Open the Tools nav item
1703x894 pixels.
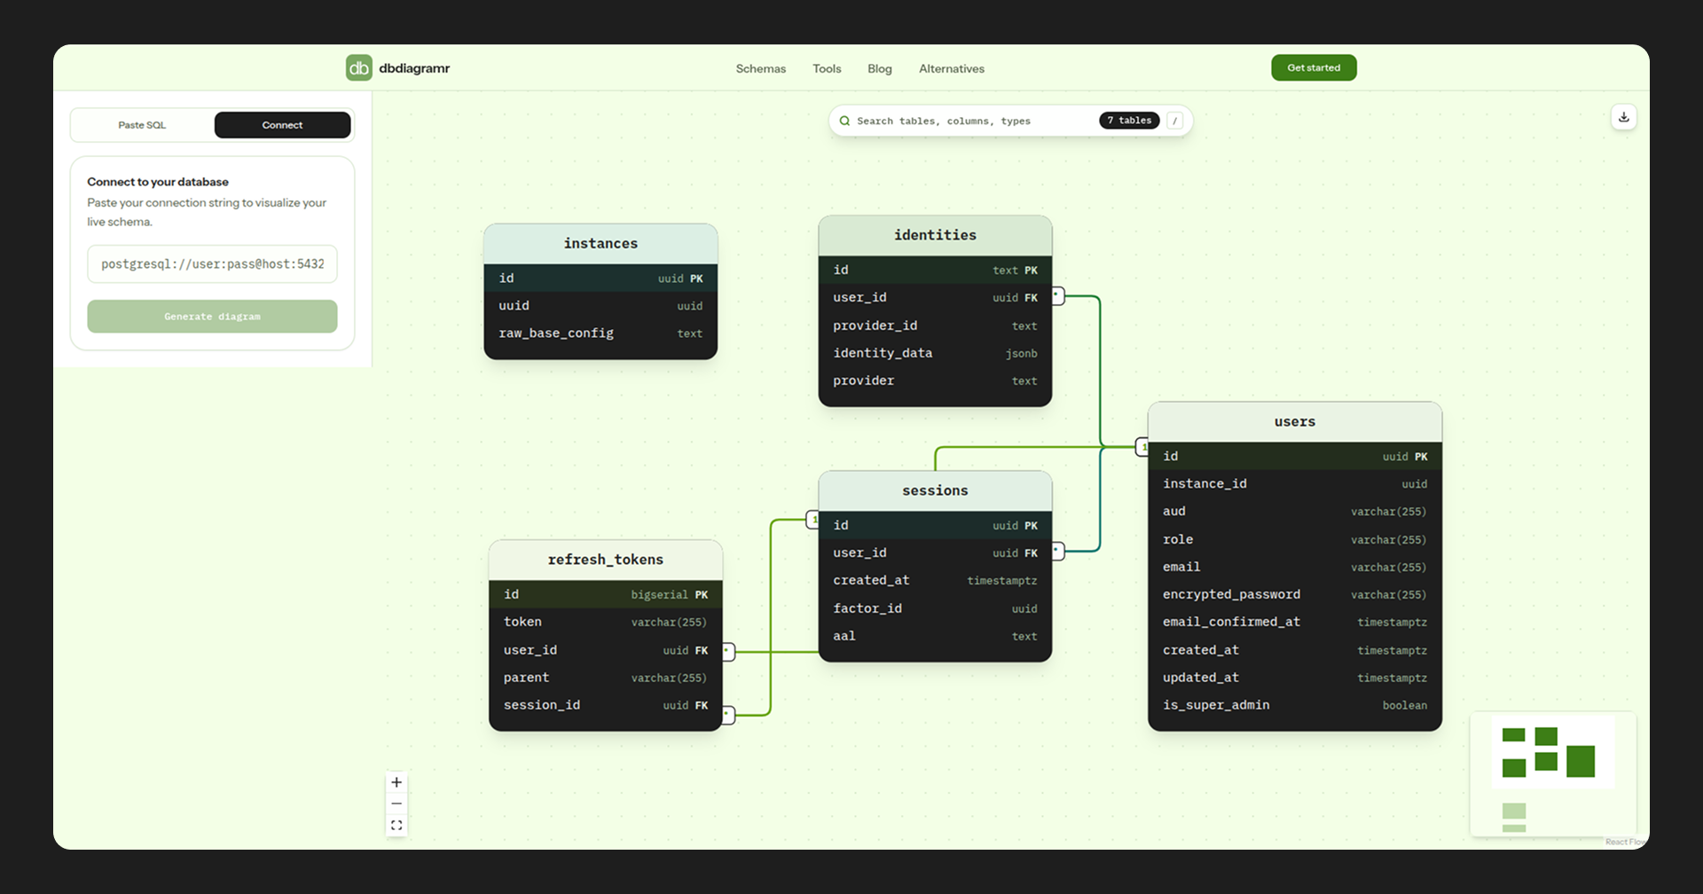tap(827, 68)
